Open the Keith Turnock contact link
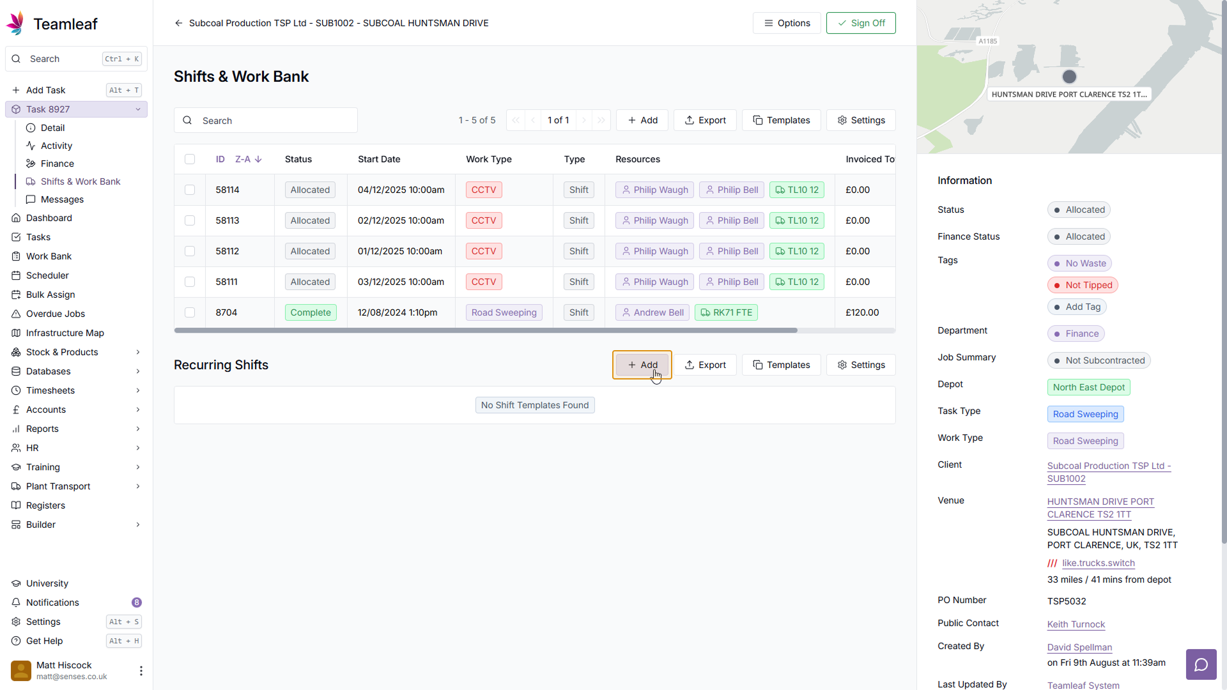1227x690 pixels. click(x=1076, y=624)
